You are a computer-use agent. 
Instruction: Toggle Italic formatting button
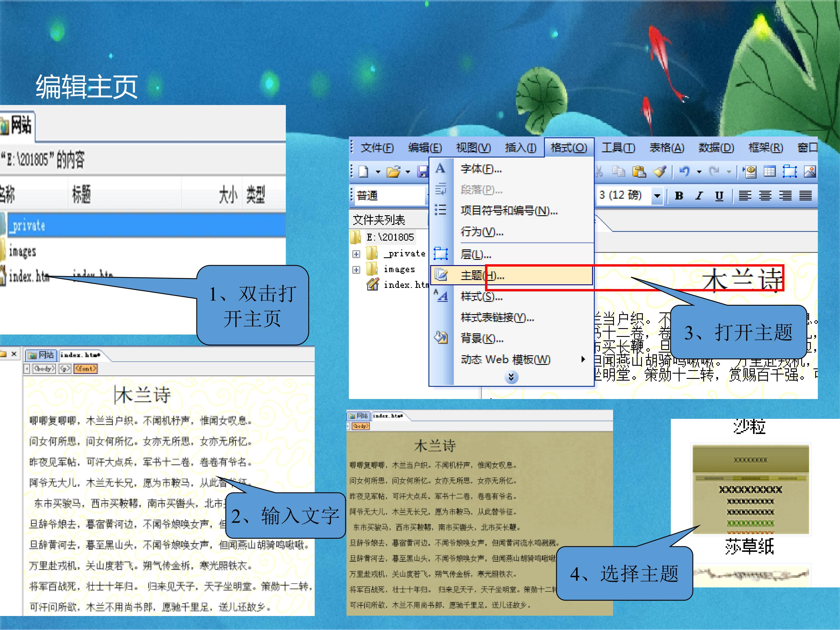(699, 196)
